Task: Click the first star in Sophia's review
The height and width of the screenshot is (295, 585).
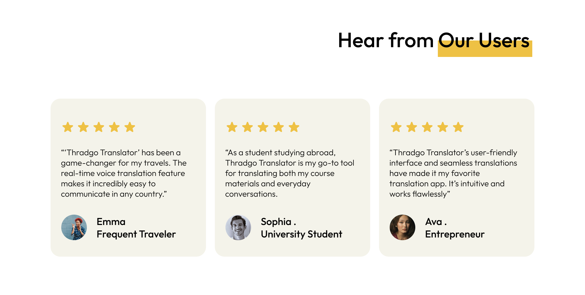Action: pyautogui.click(x=232, y=127)
